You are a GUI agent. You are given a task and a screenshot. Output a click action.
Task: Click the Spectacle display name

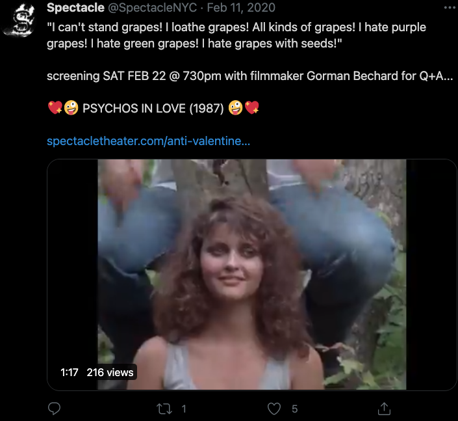[75, 8]
